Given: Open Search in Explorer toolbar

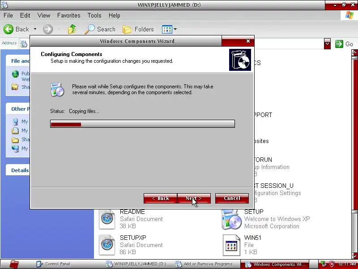Looking at the screenshot, I should click(100, 29).
